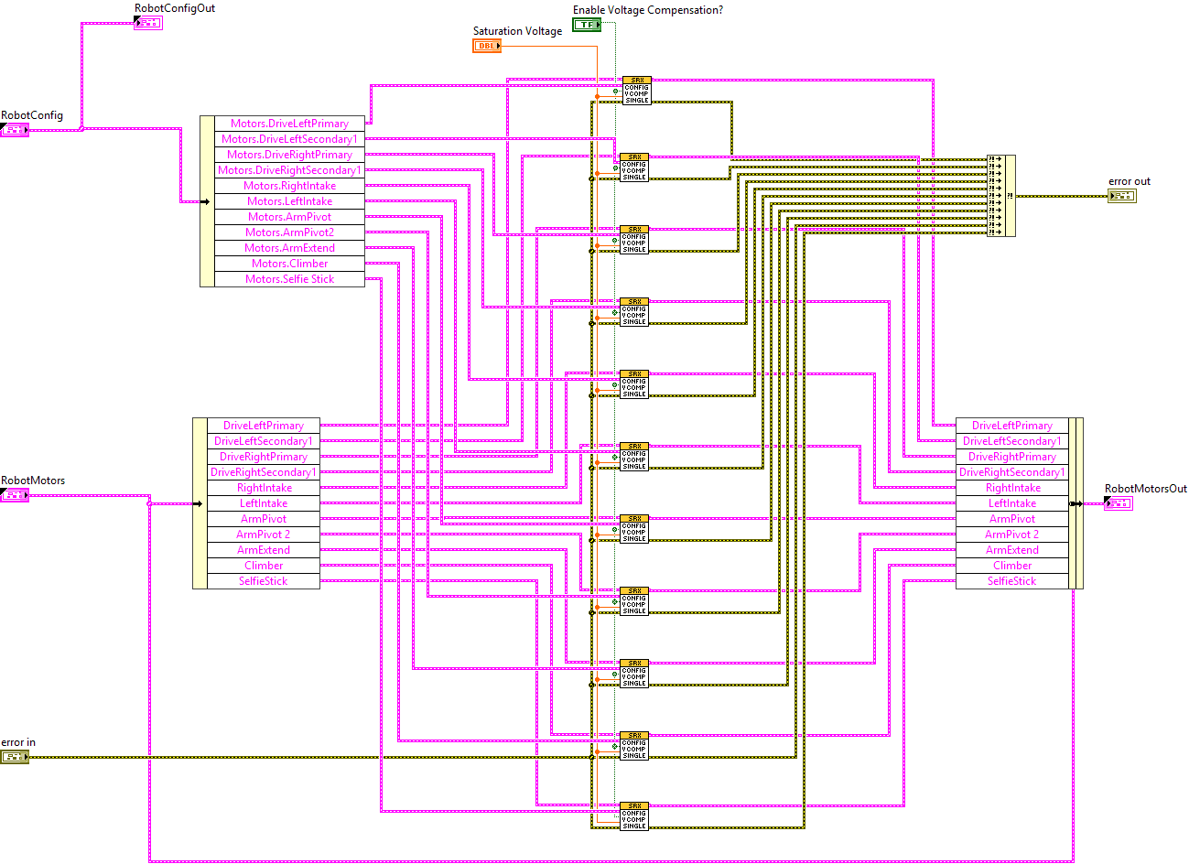Click the RobotConfig control terminal

pos(14,129)
